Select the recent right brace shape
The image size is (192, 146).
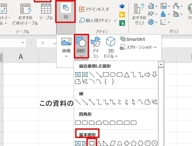coord(113,81)
